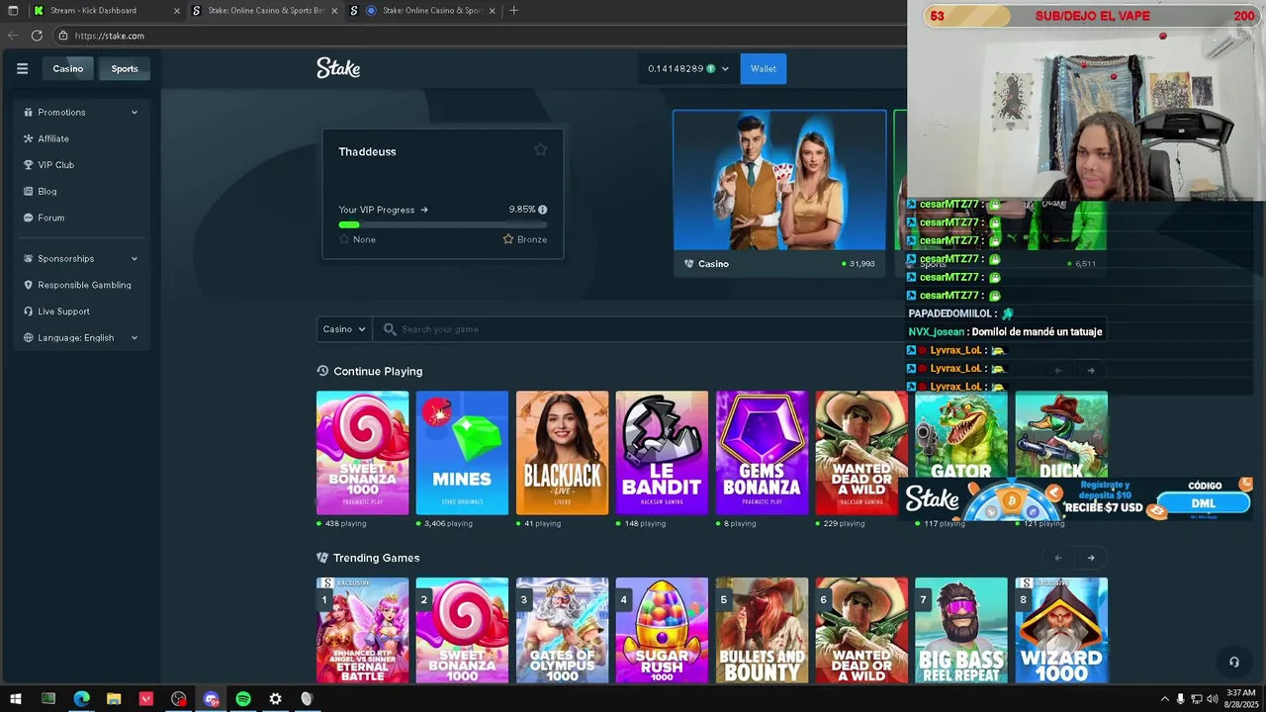Open Valorant from the taskbar
This screenshot has width=1266, height=712.
(x=146, y=699)
